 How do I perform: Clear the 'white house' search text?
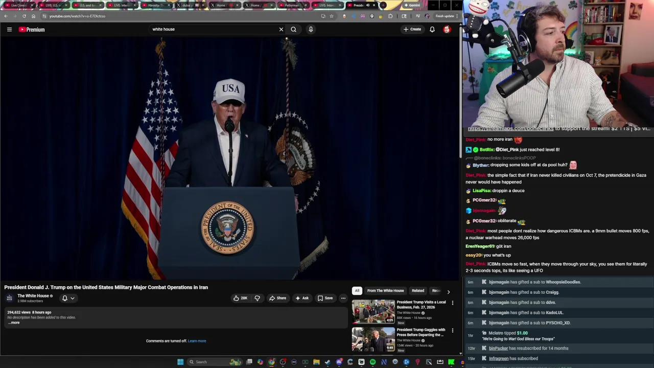(x=281, y=29)
